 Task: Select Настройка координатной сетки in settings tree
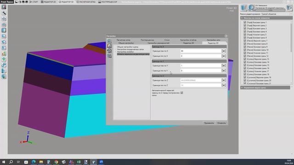click(130, 49)
